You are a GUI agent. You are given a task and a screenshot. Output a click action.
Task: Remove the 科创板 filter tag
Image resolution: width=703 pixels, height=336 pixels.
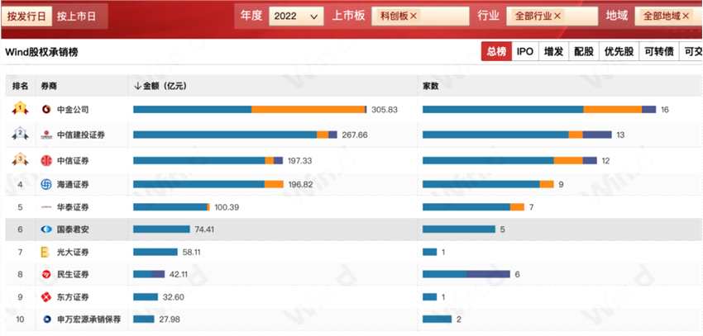tap(413, 17)
